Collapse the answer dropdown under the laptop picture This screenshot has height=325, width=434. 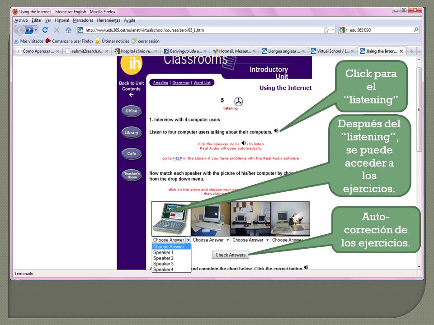click(188, 240)
